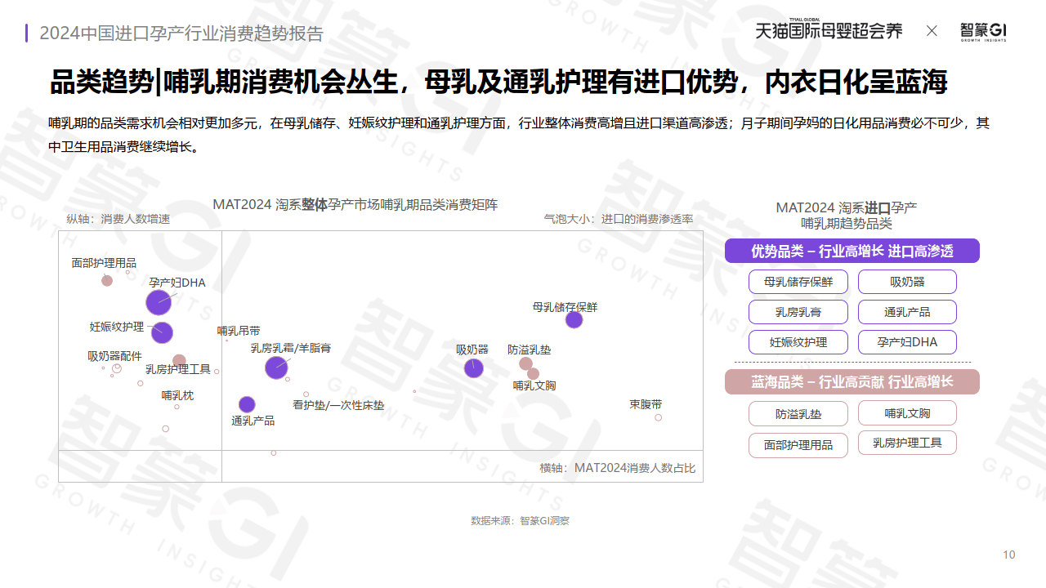Click the purple bubble for 母乳储存保鲜
1046x588 pixels.
(574, 320)
